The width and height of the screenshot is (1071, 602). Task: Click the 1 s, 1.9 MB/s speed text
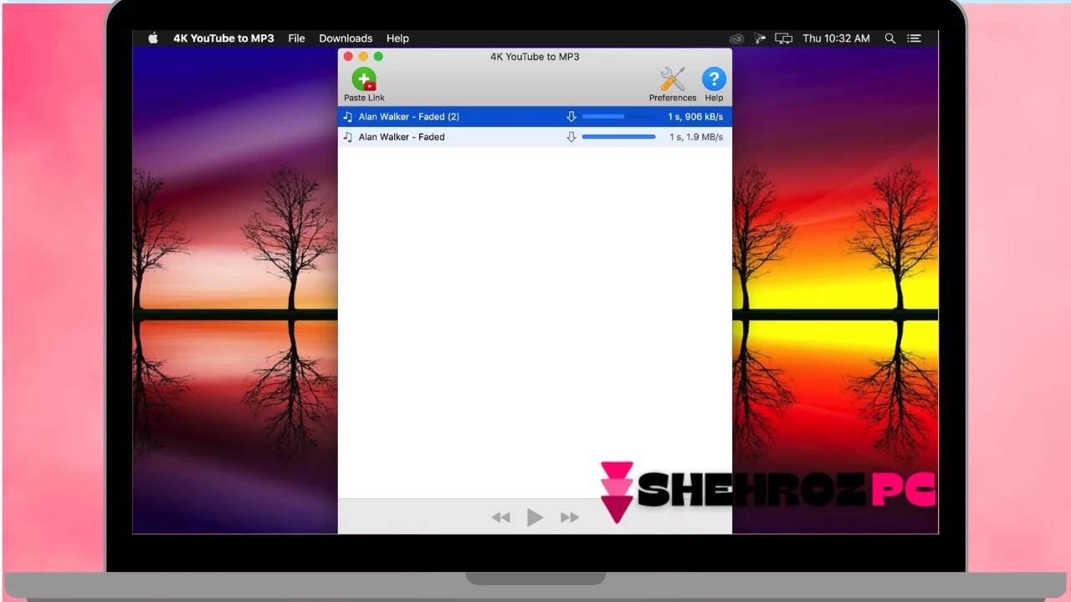coord(696,136)
